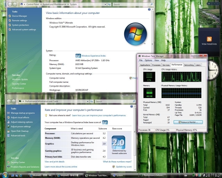Open the Options menu in Task Manager
The height and width of the screenshot is (178, 222).
[148, 60]
